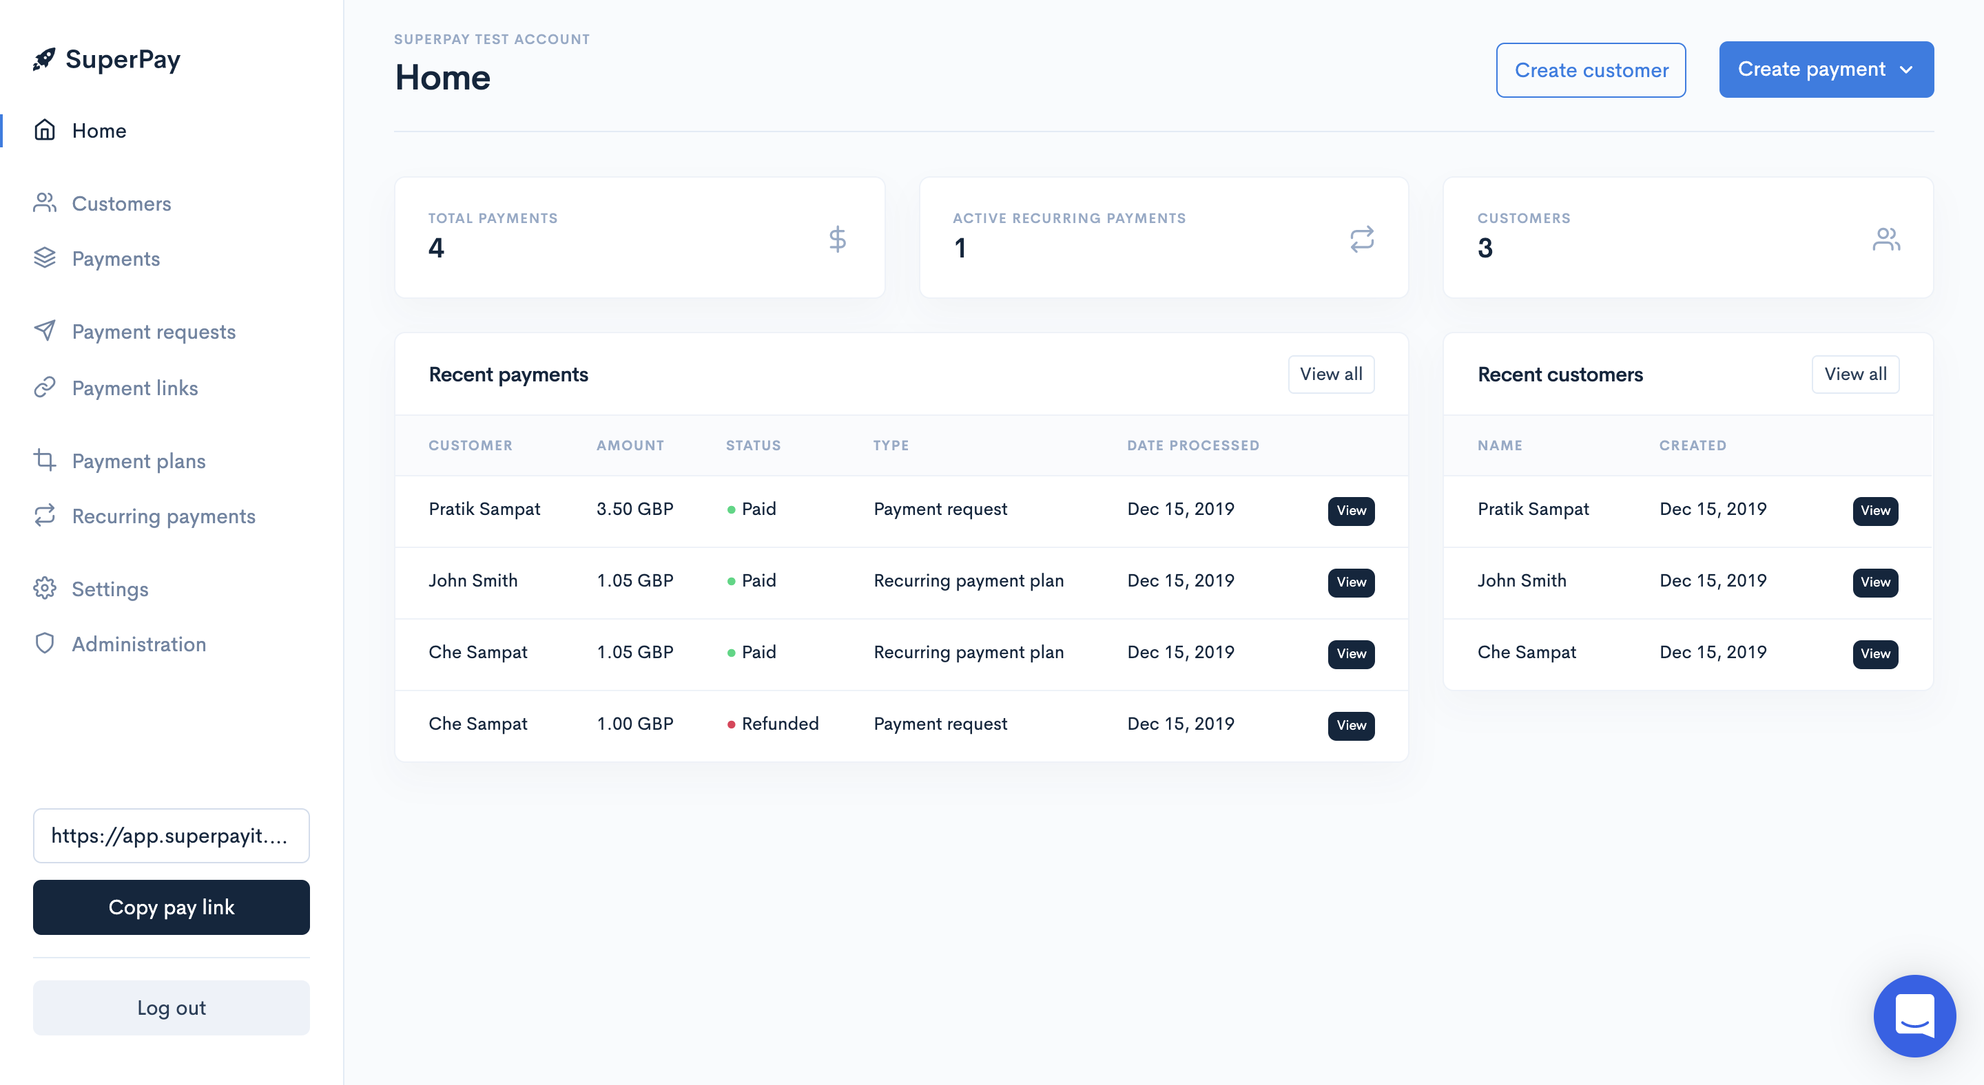Open the Create payment dropdown

coord(1826,70)
